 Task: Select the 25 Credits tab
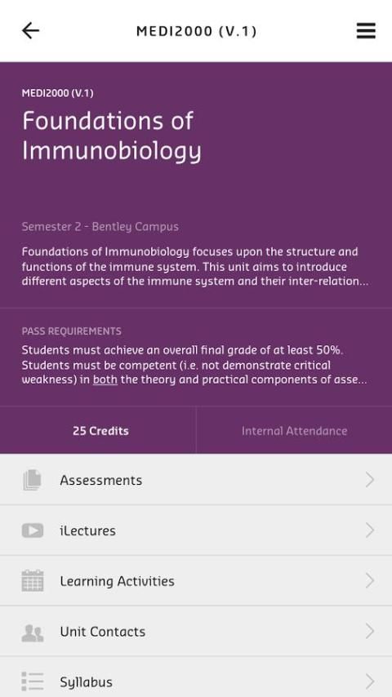(x=98, y=430)
